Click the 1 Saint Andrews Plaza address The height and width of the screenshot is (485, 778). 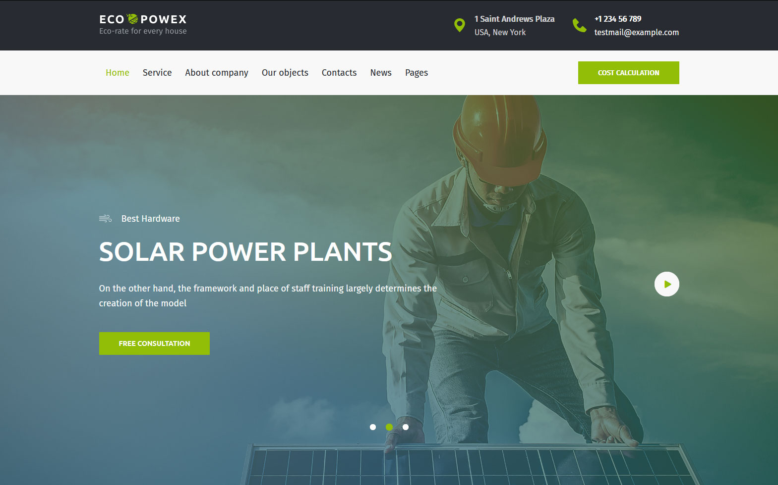click(514, 19)
